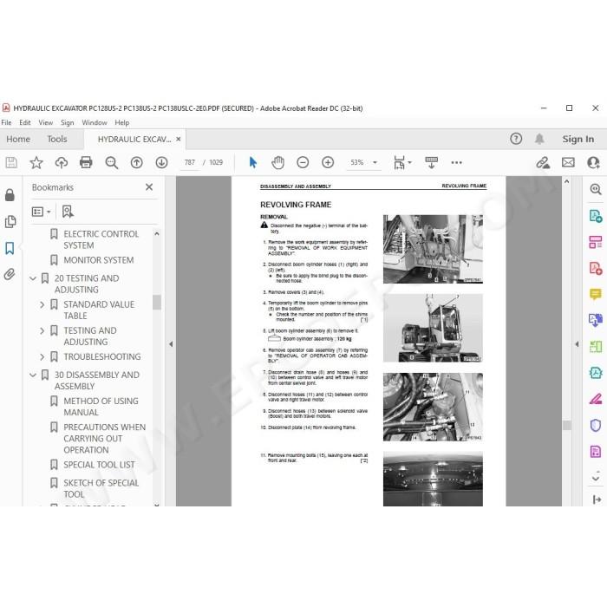
Task: Click Sign In
Action: (578, 139)
